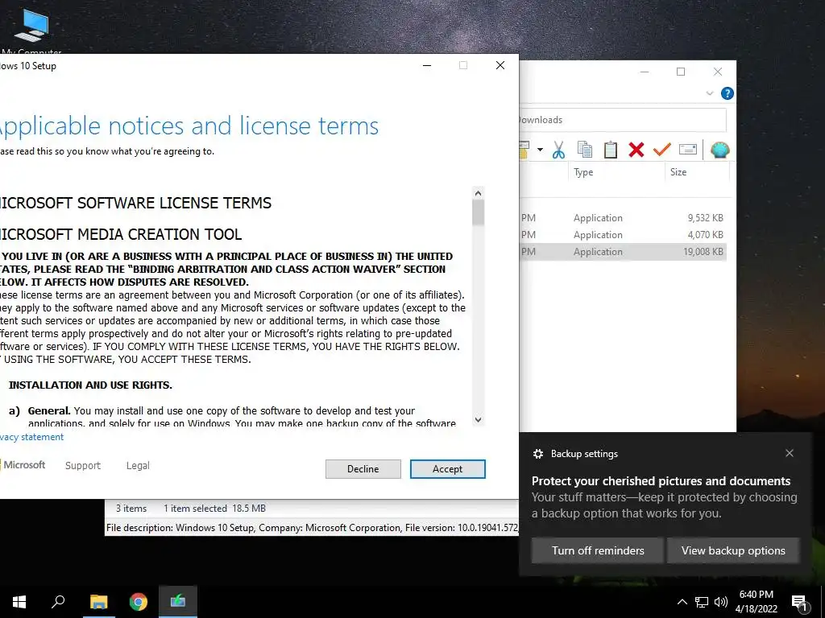
Task: Click the Microsoft logo in Setup footer
Action: click(23, 465)
